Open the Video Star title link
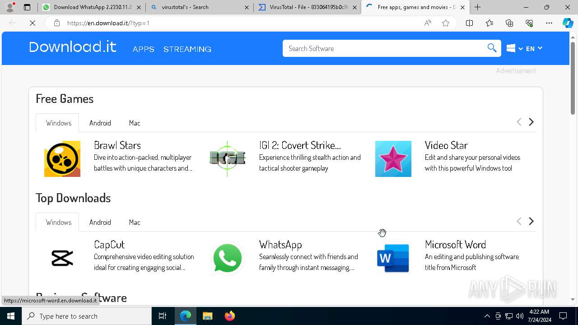Image resolution: width=578 pixels, height=325 pixels. 446,145
